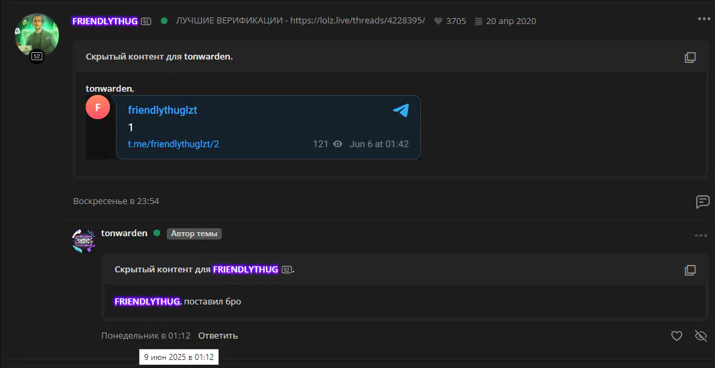715x368 pixels.
Task: Click the Telegram paper plane icon
Action: 401,110
